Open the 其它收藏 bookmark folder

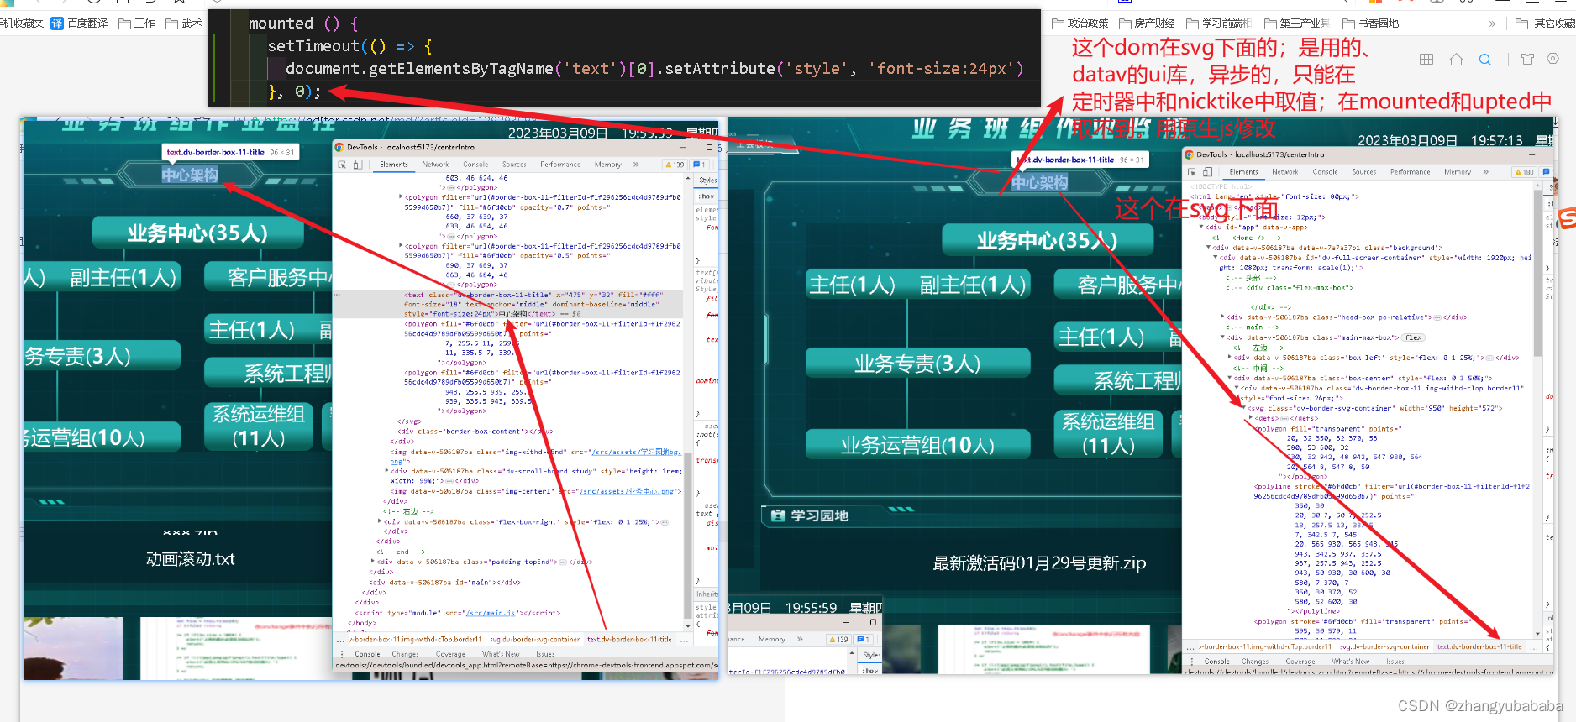(1546, 24)
